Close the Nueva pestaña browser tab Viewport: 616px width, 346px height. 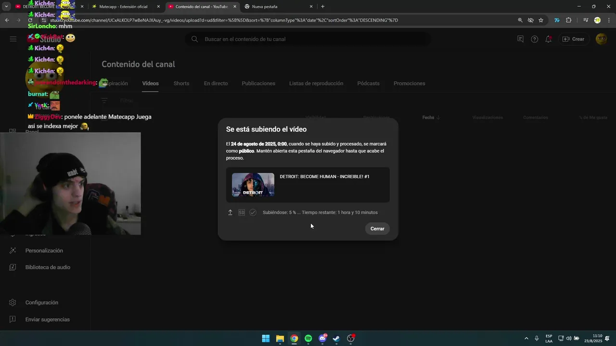coord(311,7)
